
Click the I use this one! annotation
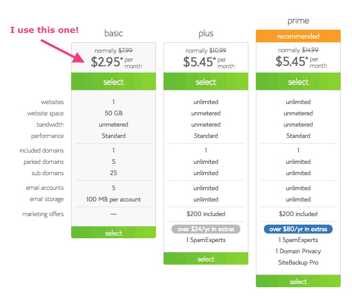click(x=44, y=30)
